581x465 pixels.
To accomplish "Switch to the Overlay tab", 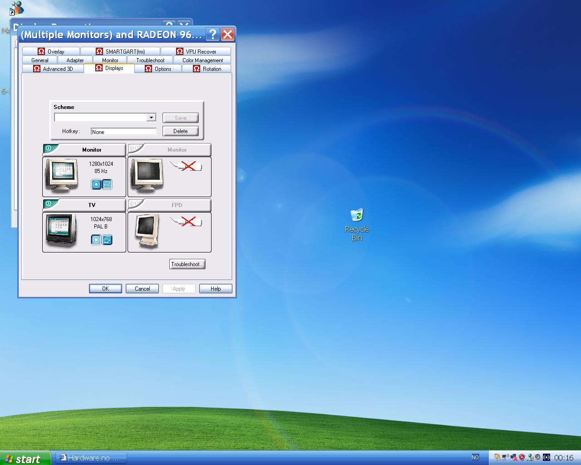I will pyautogui.click(x=51, y=51).
